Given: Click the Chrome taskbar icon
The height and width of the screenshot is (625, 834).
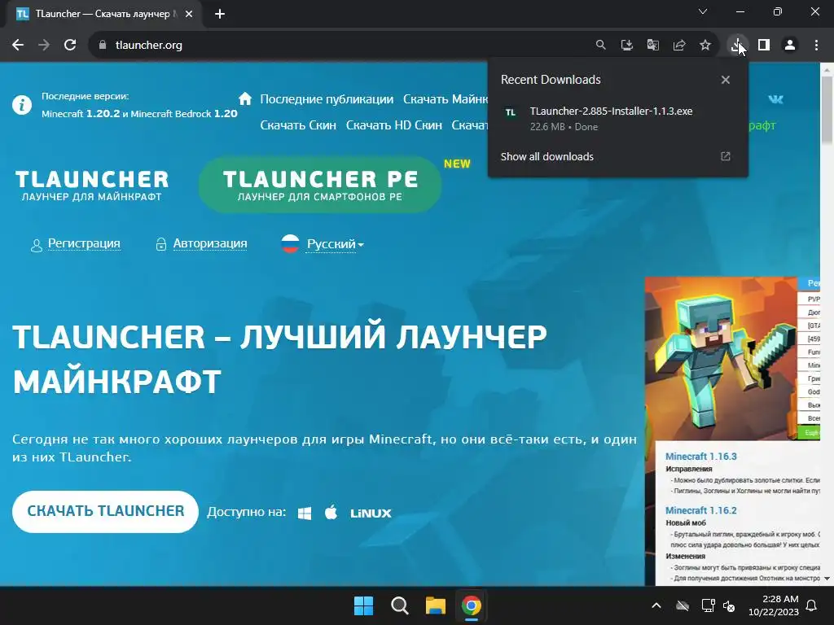Looking at the screenshot, I should (472, 605).
